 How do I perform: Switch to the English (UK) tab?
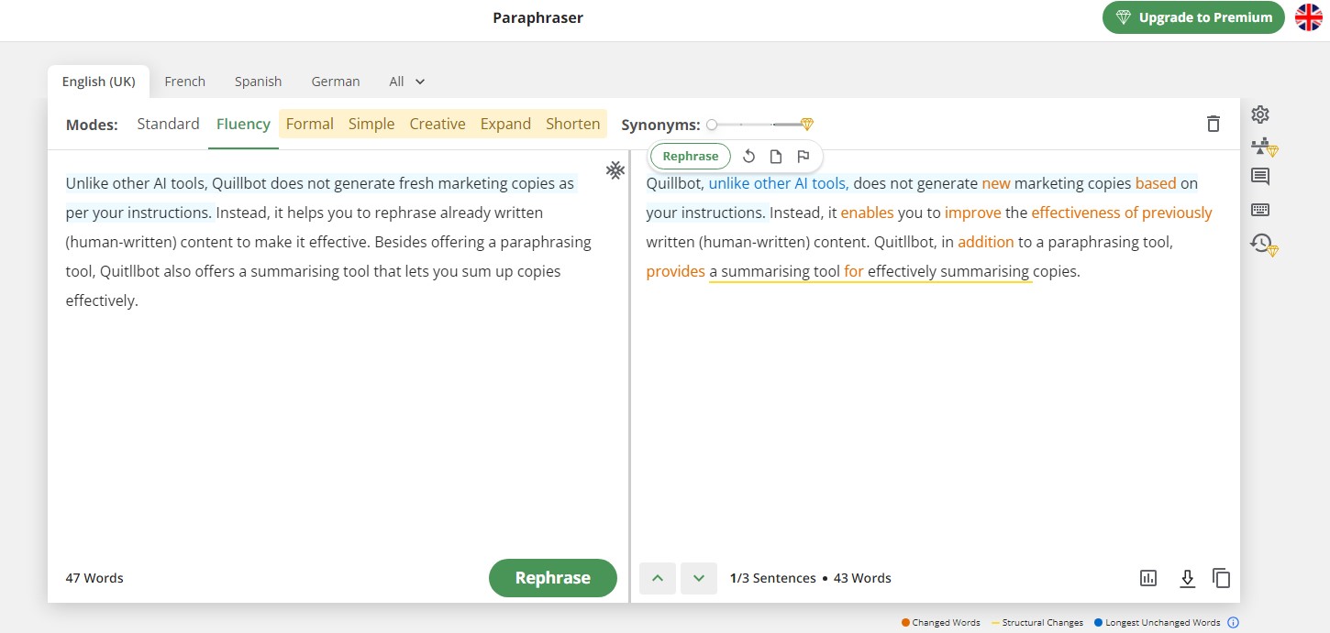pyautogui.click(x=99, y=82)
